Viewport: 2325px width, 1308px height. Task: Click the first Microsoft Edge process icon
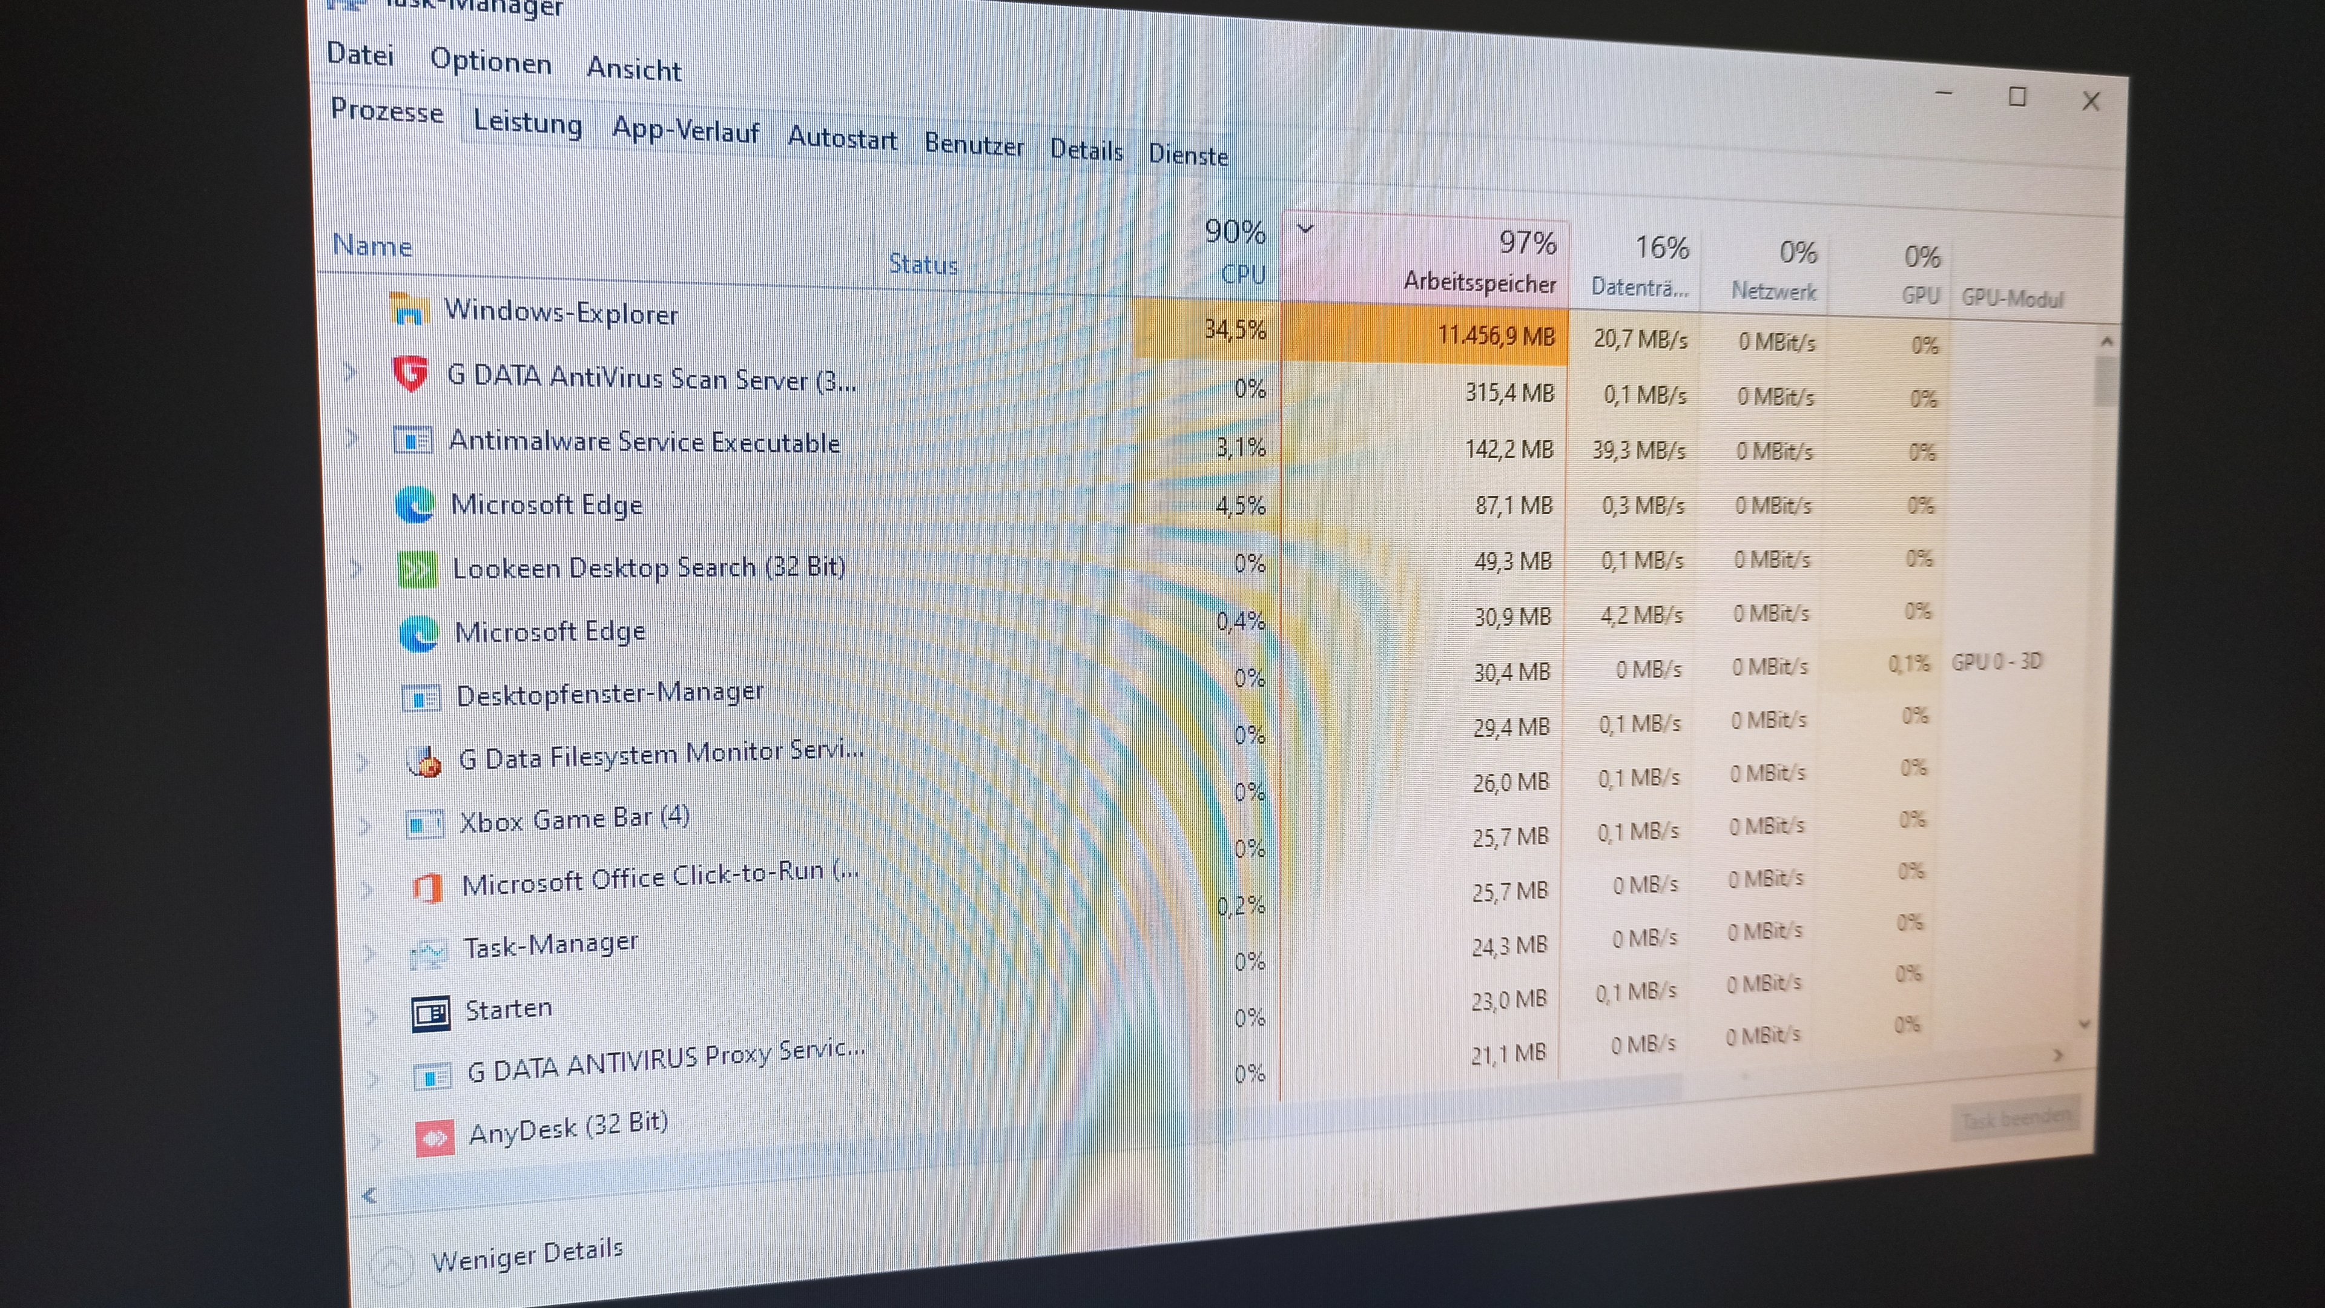416,504
